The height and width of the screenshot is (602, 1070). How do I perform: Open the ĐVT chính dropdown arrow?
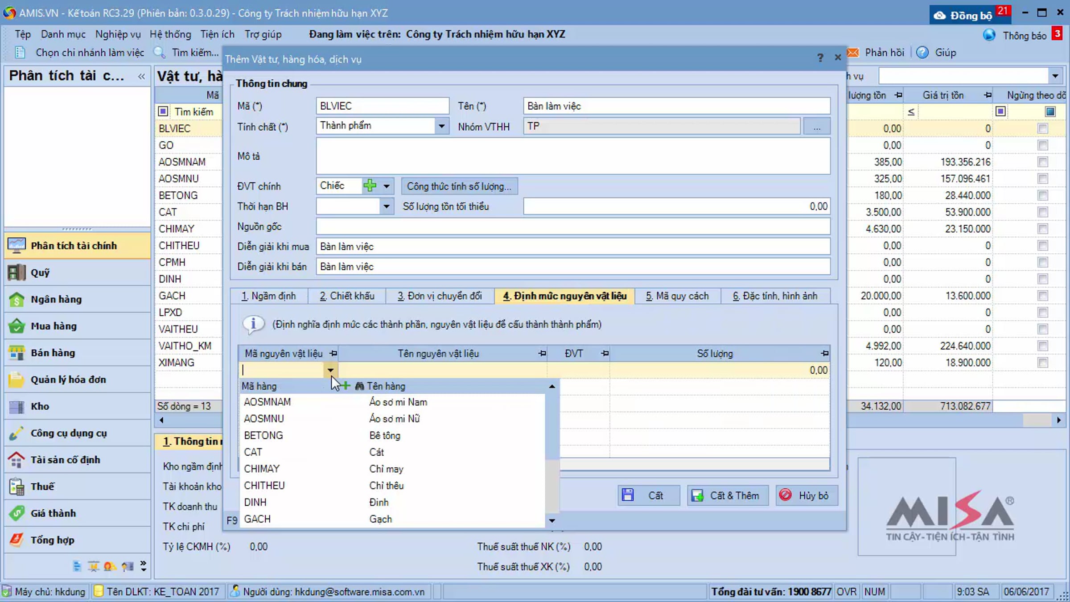click(x=387, y=186)
